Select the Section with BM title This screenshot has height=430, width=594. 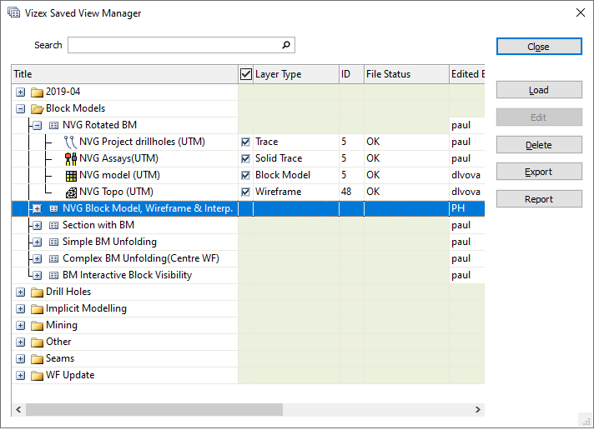pos(98,225)
